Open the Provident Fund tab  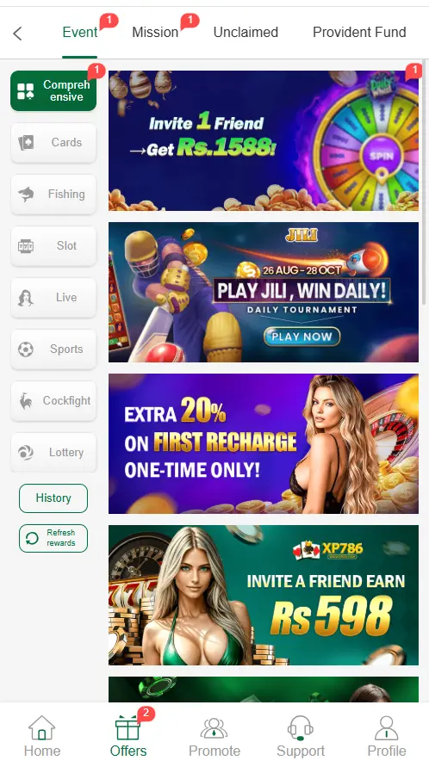(x=359, y=33)
